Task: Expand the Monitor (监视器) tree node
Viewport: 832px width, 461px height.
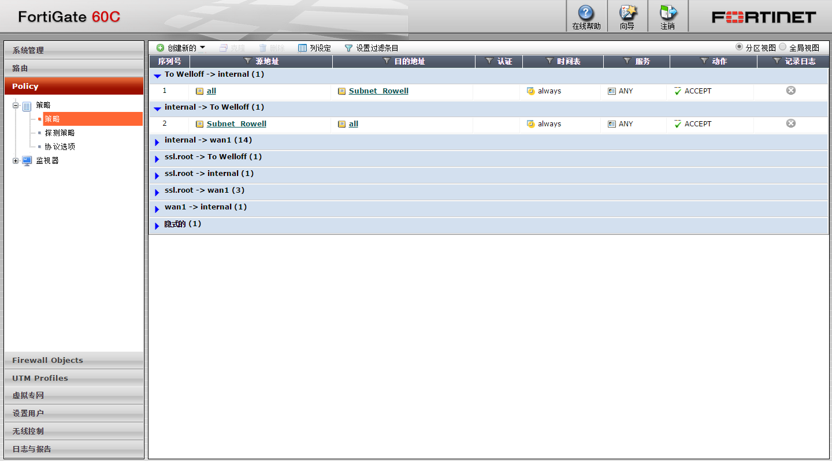Action: point(16,161)
